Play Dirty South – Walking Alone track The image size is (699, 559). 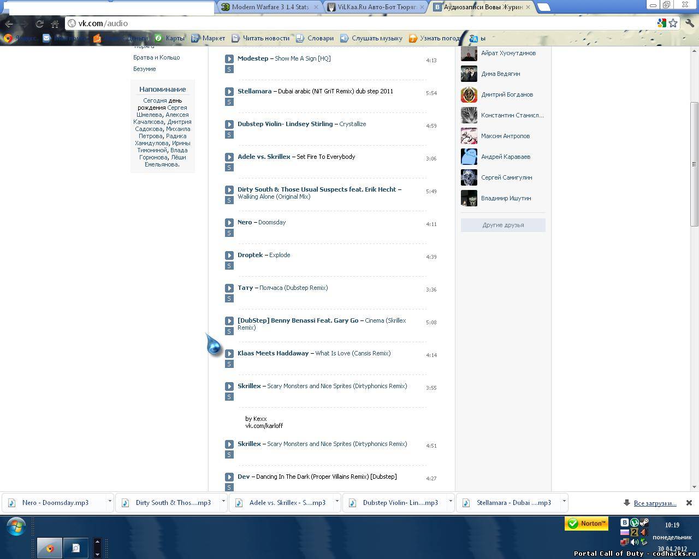[229, 190]
